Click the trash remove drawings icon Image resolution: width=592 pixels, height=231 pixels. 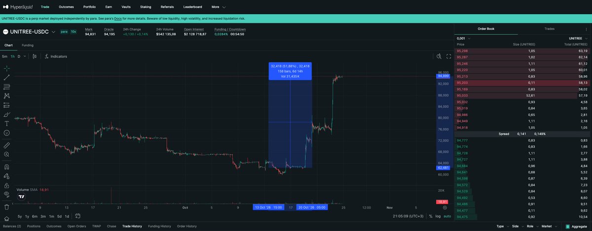6,207
